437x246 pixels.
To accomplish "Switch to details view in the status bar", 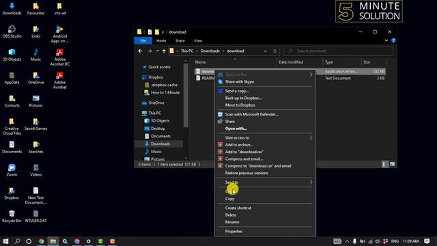I will (x=384, y=164).
